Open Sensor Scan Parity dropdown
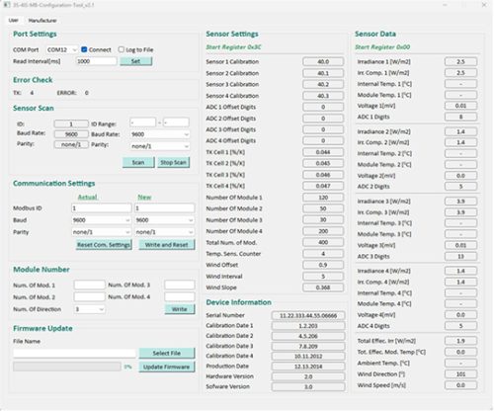The width and height of the screenshot is (494, 411). point(160,146)
